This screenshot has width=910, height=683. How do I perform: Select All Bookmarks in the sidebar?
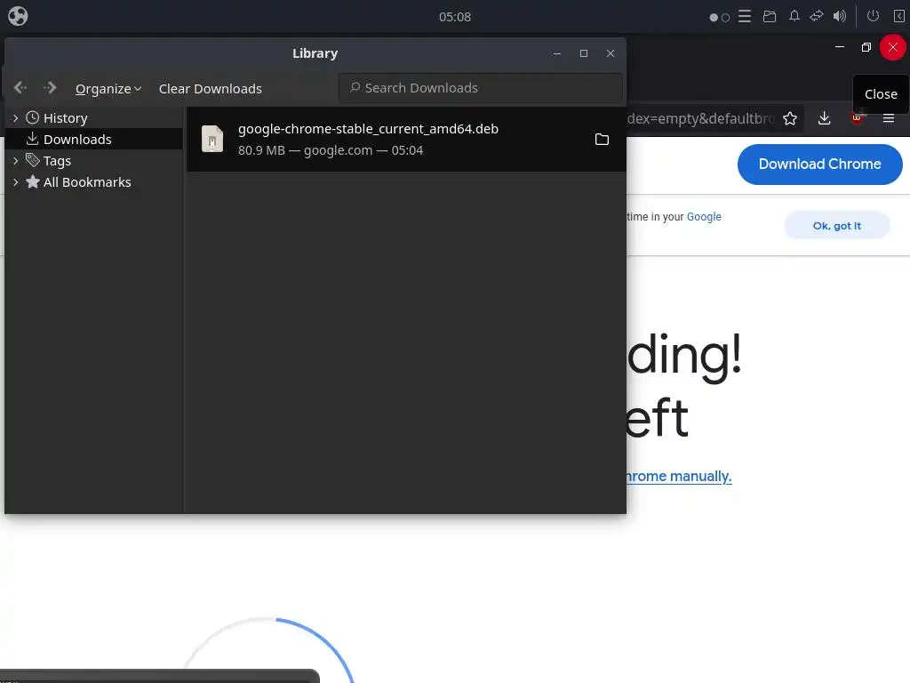[87, 182]
